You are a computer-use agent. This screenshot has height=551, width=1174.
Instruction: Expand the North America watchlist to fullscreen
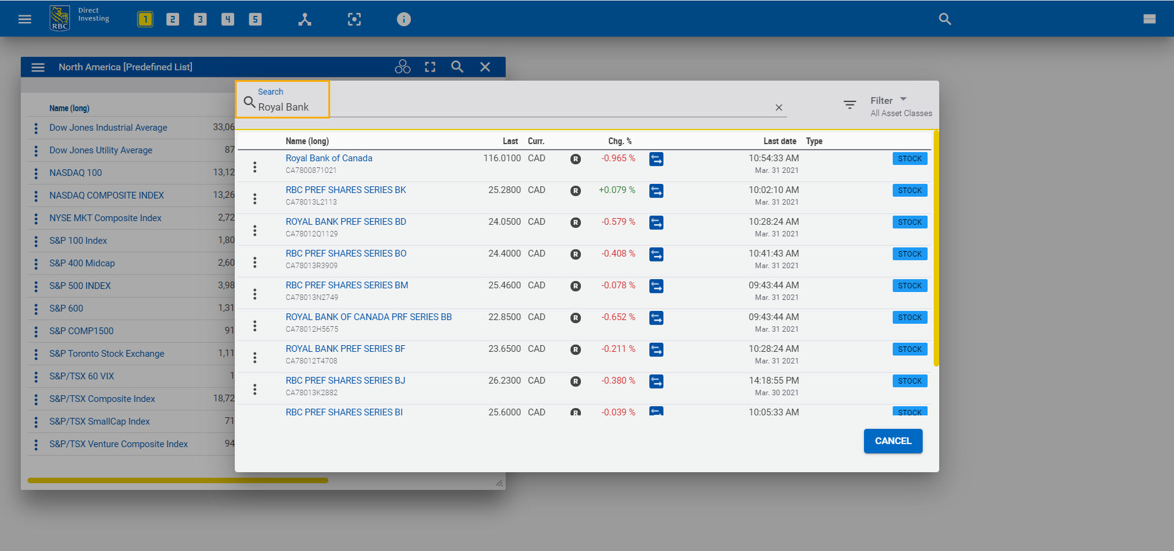tap(430, 67)
